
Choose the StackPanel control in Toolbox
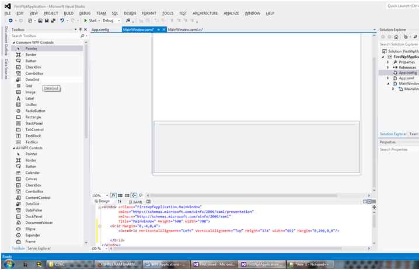point(33,123)
